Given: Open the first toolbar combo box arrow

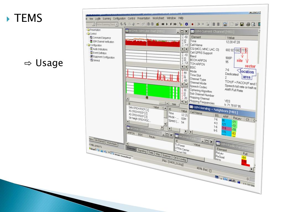Looking at the screenshot, I should pos(93,24).
